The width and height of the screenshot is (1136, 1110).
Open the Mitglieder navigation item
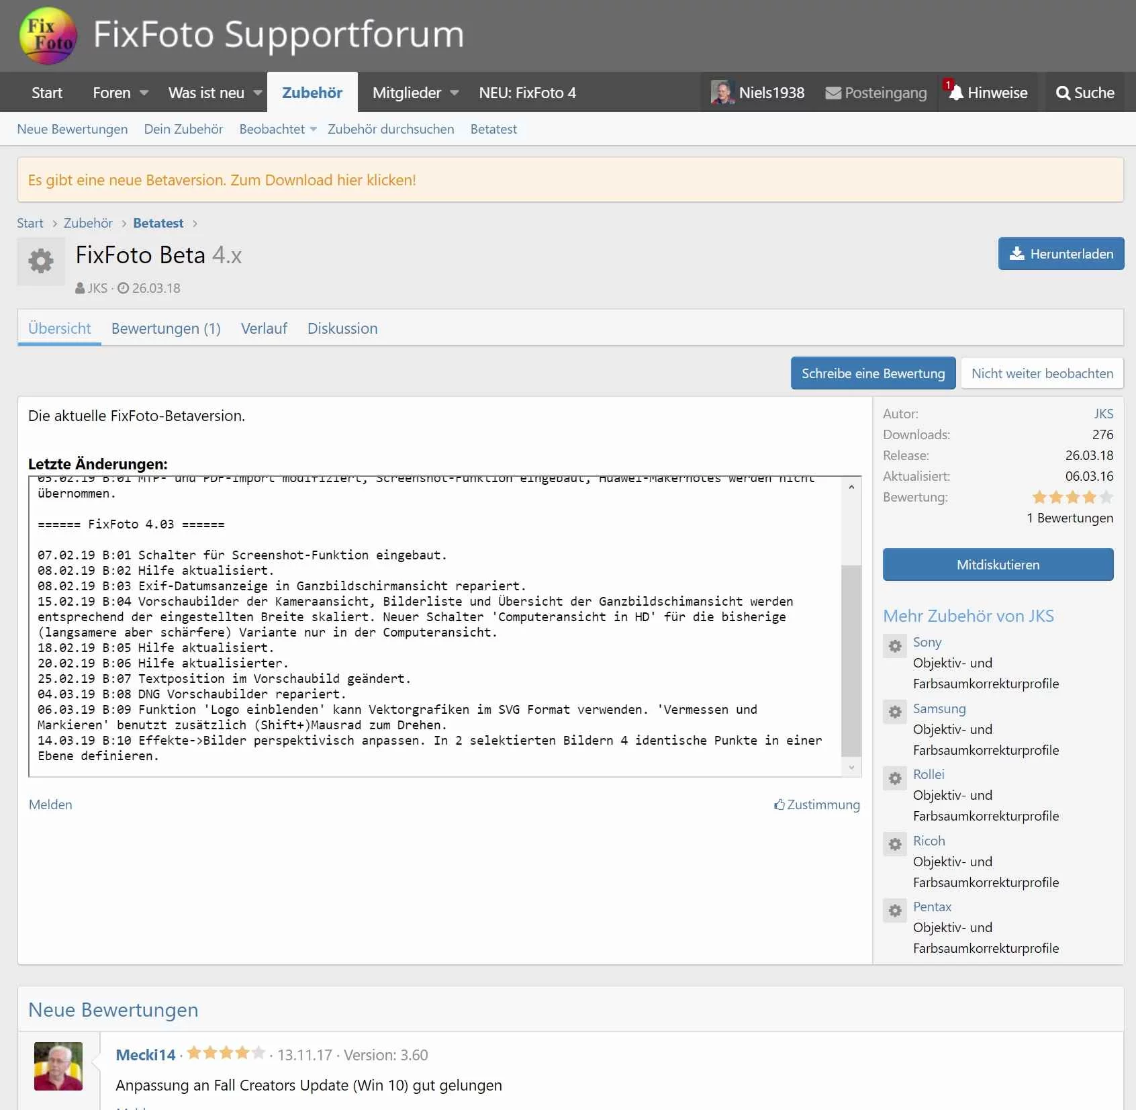point(407,93)
